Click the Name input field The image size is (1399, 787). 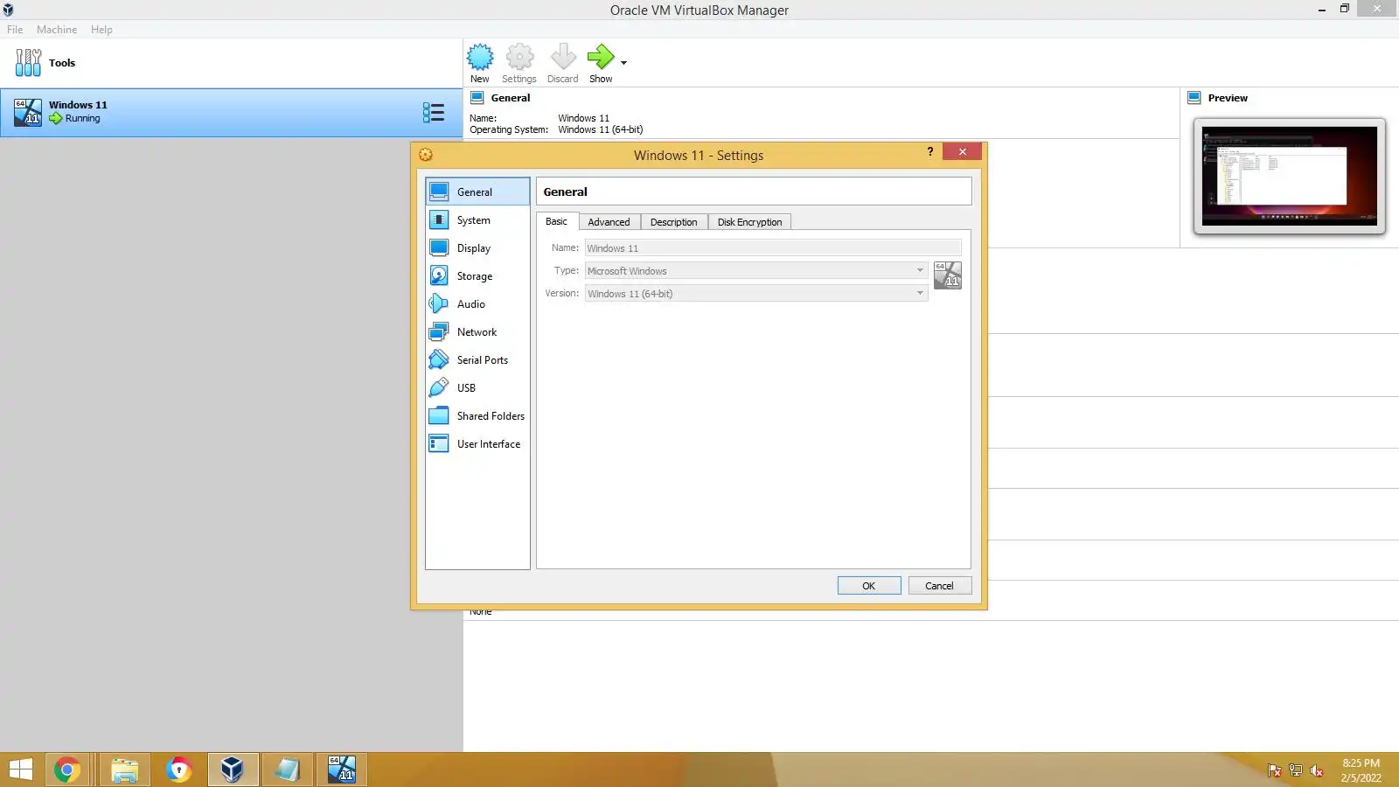[773, 248]
